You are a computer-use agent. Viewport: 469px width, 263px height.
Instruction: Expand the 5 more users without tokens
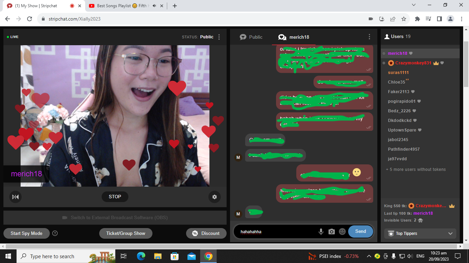click(415, 170)
